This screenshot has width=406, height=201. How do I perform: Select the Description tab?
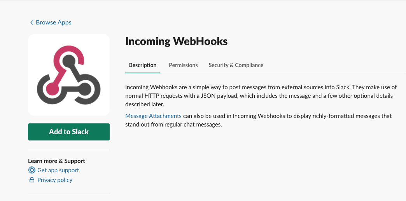coord(142,65)
